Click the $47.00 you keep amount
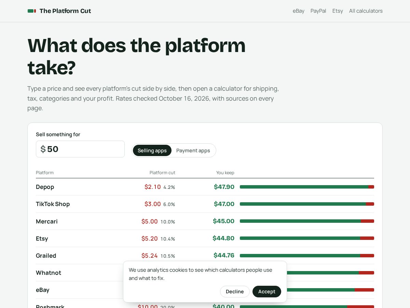 (224, 204)
